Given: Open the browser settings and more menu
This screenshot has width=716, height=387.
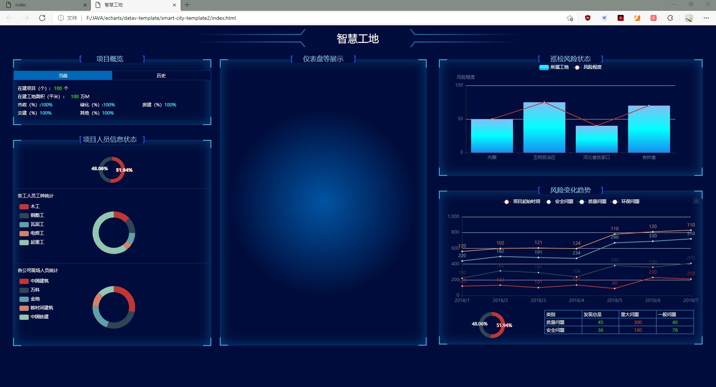Looking at the screenshot, I should coord(706,18).
